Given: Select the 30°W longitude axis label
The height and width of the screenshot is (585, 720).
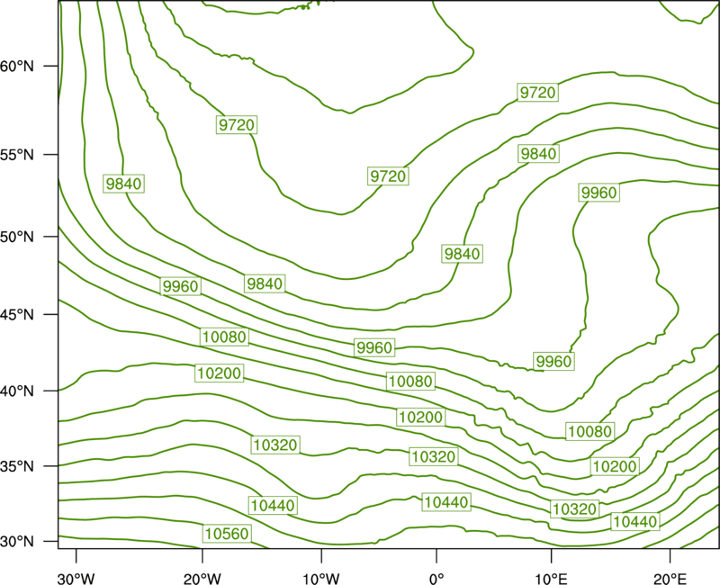Looking at the screenshot, I should (x=76, y=579).
